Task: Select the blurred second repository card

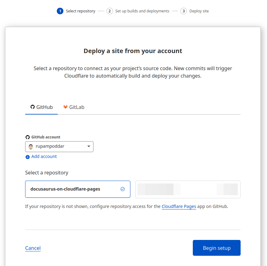Action: pos(188,189)
